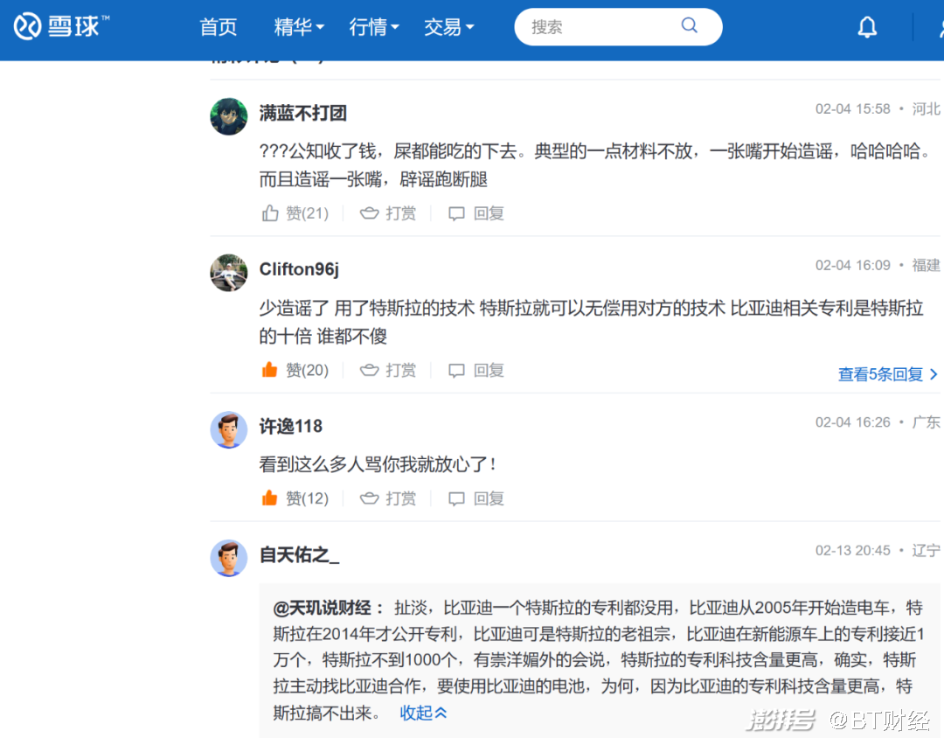Image resolution: width=944 pixels, height=738 pixels.
Task: Expand the 交易 dropdown menu
Action: pyautogui.click(x=448, y=27)
